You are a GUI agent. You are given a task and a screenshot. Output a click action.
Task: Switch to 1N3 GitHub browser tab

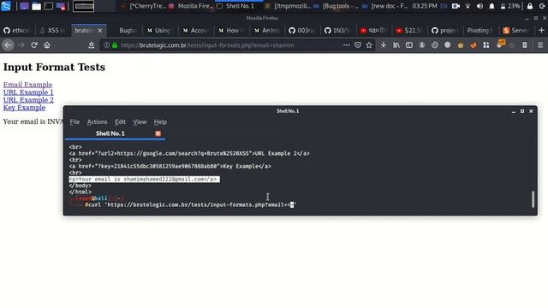[x=338, y=31]
